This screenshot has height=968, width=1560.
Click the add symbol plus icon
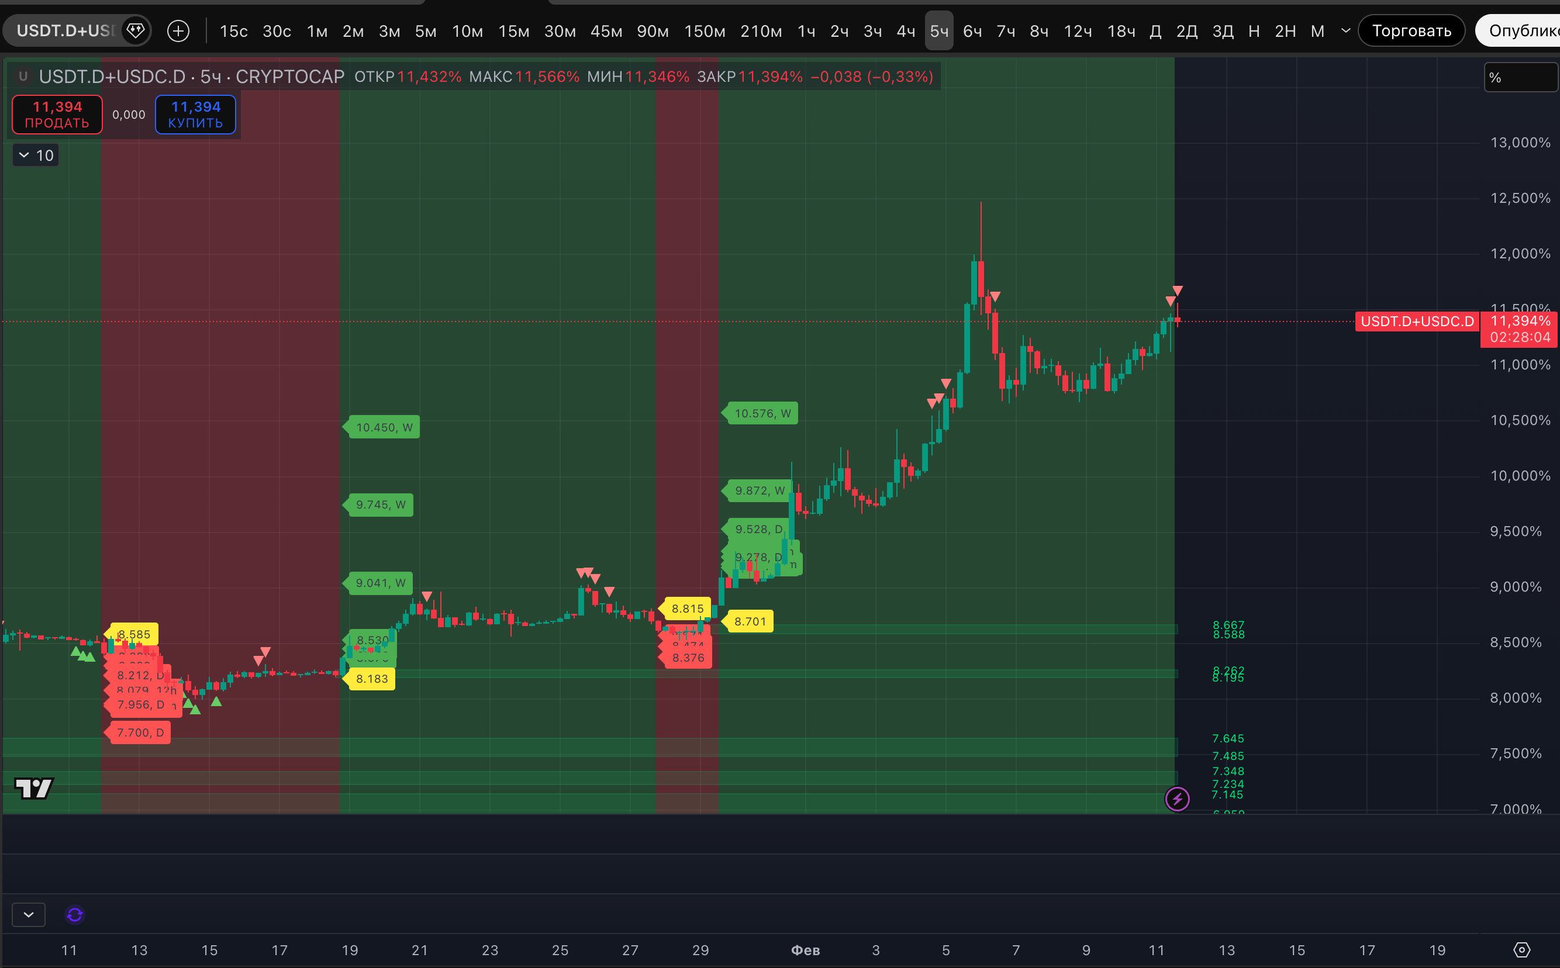click(x=178, y=31)
